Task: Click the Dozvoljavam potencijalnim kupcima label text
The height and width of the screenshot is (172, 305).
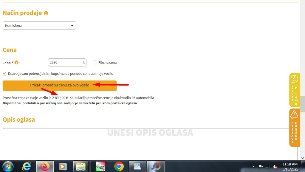Action: click(x=61, y=74)
